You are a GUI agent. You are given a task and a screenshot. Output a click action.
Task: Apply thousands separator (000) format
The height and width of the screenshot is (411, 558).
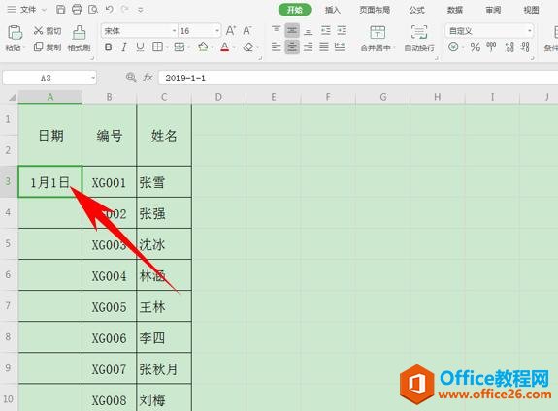click(491, 47)
